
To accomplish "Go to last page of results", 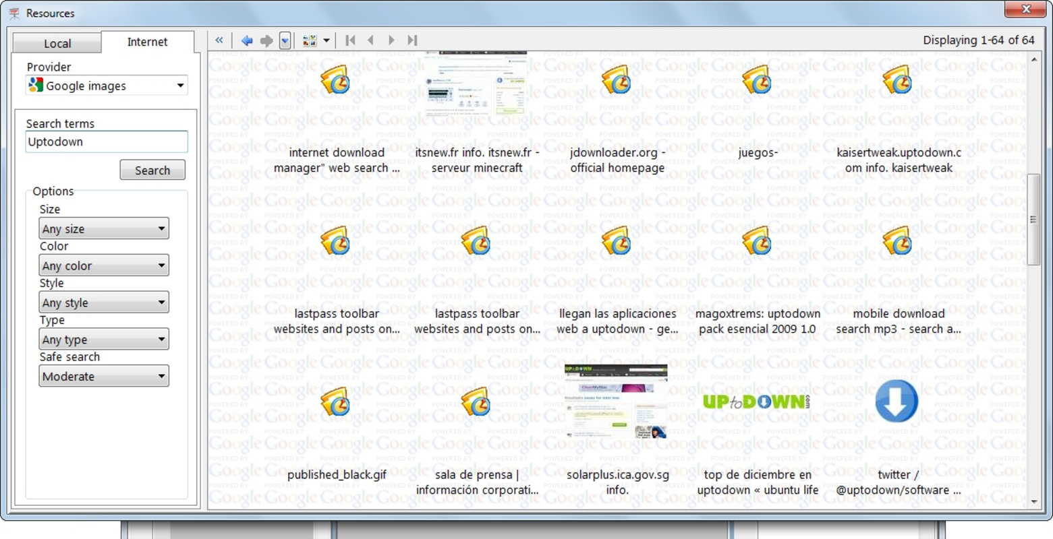I will tap(412, 40).
